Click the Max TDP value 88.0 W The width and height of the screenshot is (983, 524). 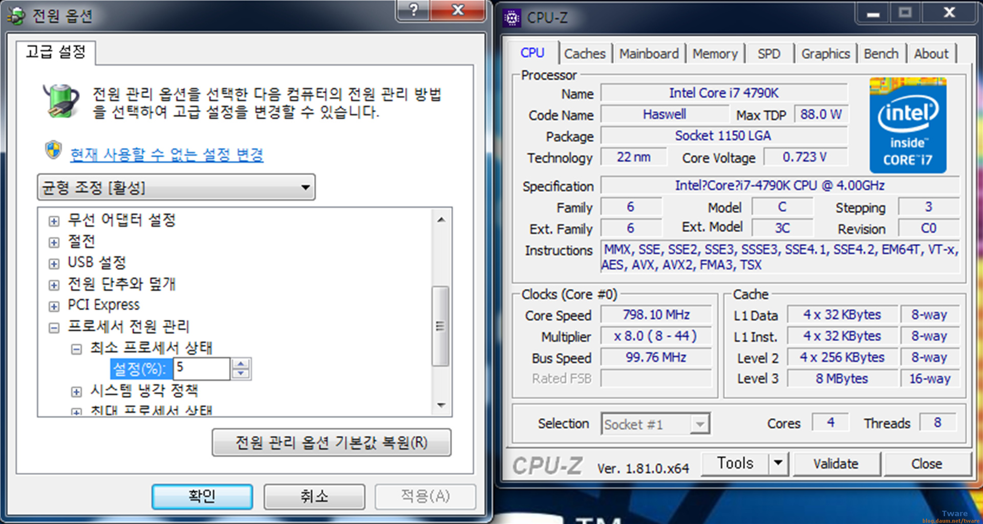(821, 114)
